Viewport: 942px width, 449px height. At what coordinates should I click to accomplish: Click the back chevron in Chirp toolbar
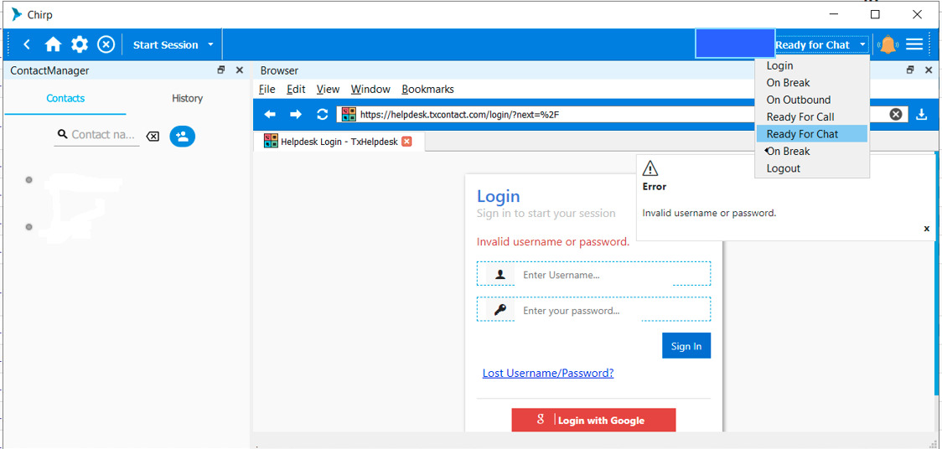[27, 44]
